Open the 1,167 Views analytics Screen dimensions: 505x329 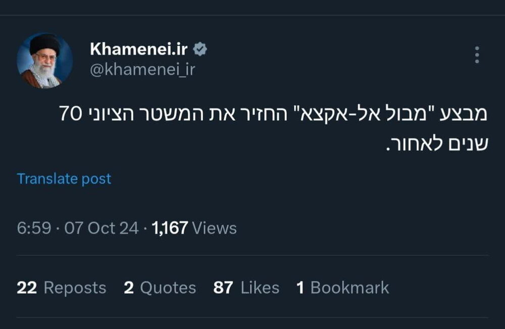coord(193,227)
